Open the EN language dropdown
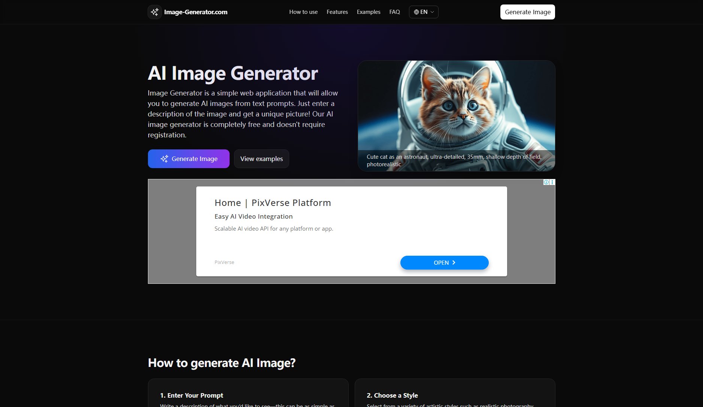The width and height of the screenshot is (703, 407). coord(424,12)
